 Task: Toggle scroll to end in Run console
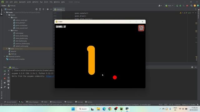pos(8,81)
